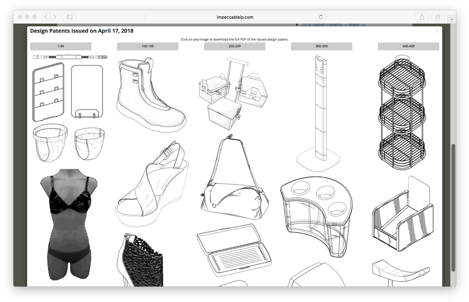Click the browser address bar
Screen dimensions: 469x302
234,17
